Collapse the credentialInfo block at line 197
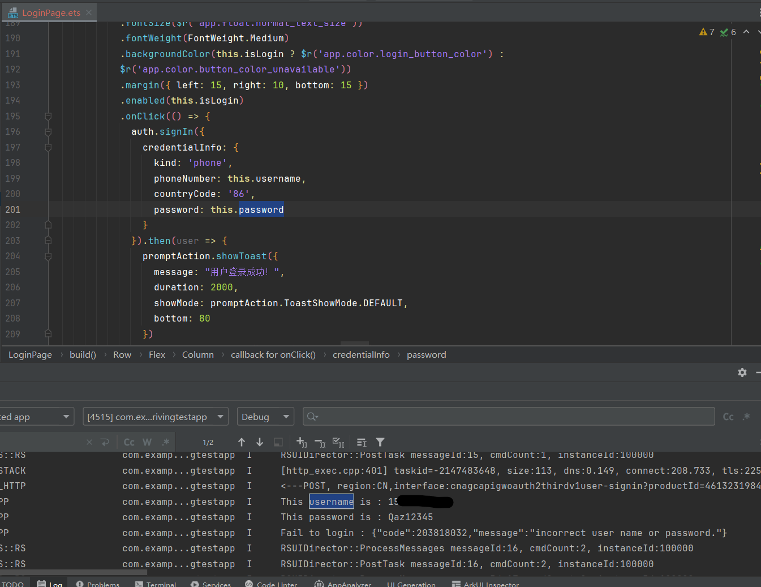The image size is (761, 587). 48,147
